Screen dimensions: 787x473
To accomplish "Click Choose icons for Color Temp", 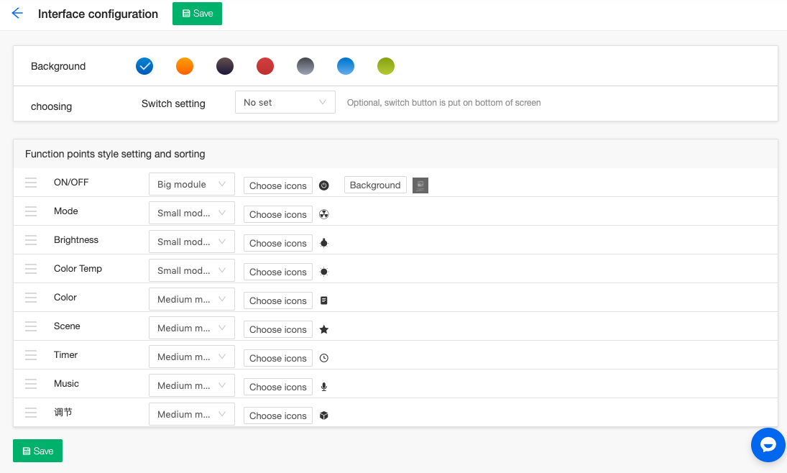I will [x=277, y=272].
